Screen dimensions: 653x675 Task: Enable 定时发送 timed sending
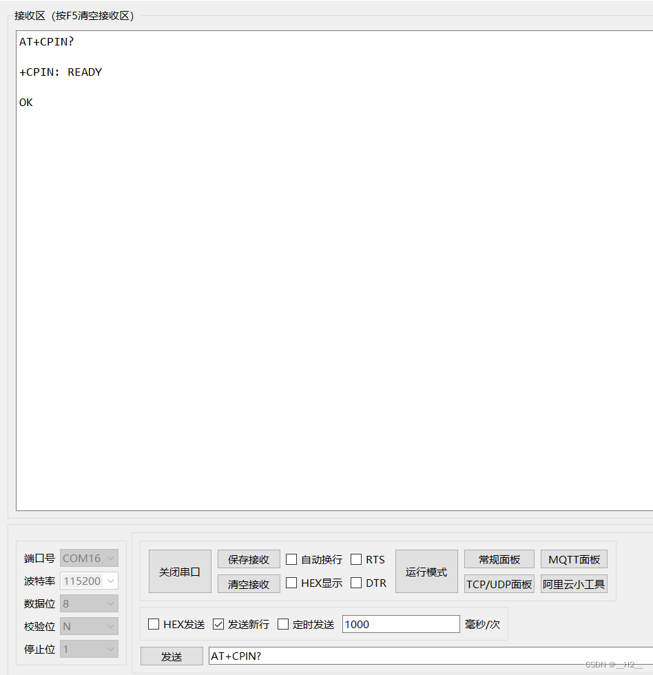(x=282, y=624)
